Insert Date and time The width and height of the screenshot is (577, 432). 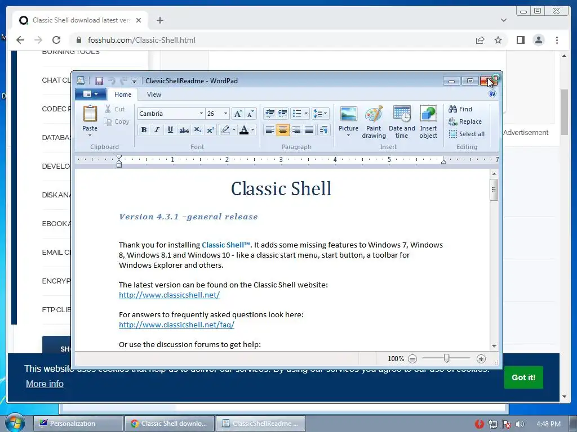(x=402, y=122)
